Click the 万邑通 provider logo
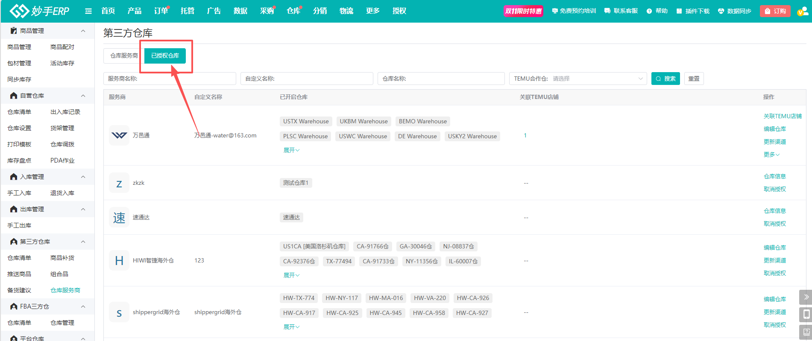 (x=119, y=135)
